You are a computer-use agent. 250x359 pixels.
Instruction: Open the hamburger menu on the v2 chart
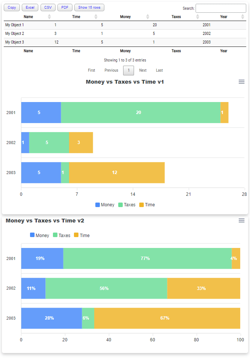pos(241,221)
